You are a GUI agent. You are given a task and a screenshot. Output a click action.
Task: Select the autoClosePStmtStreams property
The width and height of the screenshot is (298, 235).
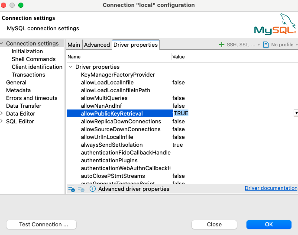tap(113, 176)
